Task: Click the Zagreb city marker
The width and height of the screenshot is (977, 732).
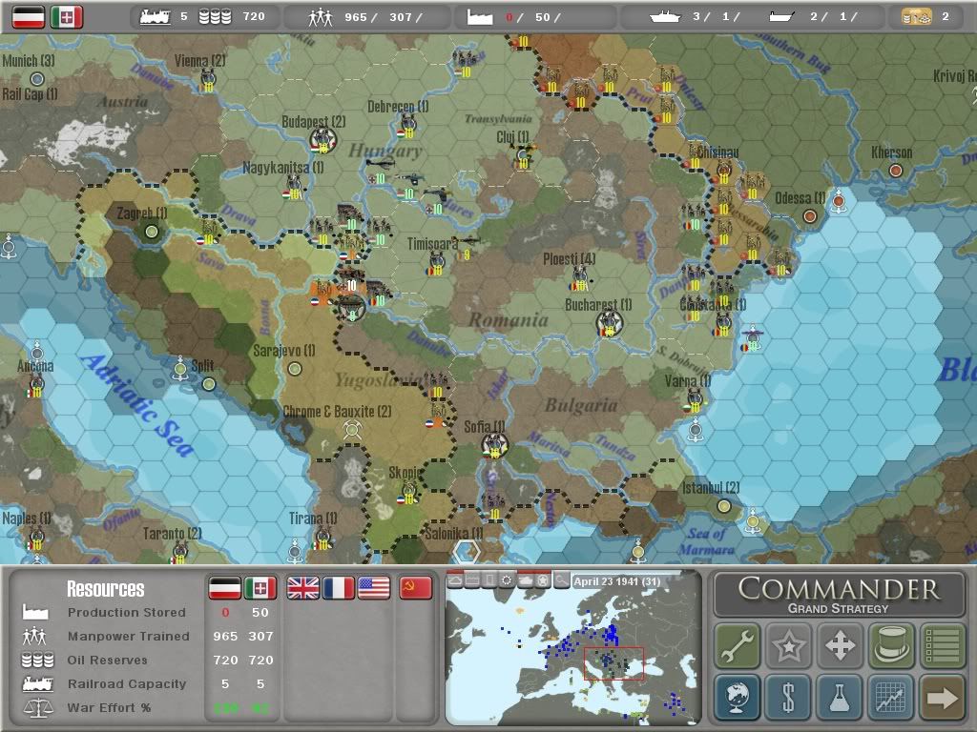Action: click(x=152, y=232)
